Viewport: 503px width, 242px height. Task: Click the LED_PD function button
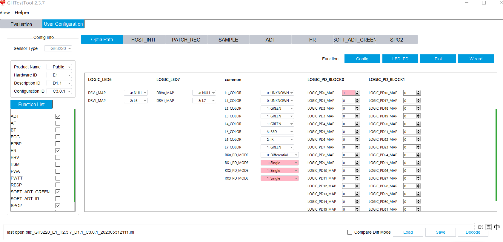pos(400,59)
